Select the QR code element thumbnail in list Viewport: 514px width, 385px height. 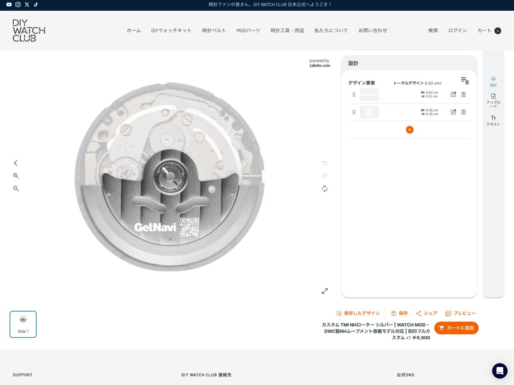tap(369, 112)
